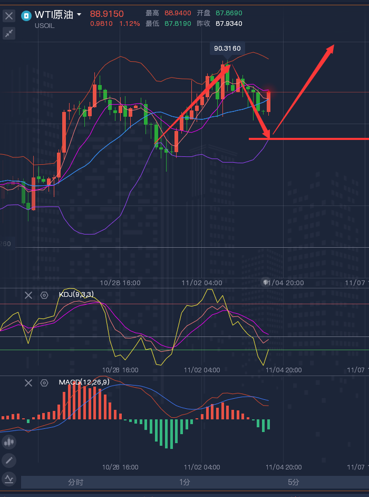The image size is (369, 497).
Task: Click the current price 88.9150
Action: (106, 14)
